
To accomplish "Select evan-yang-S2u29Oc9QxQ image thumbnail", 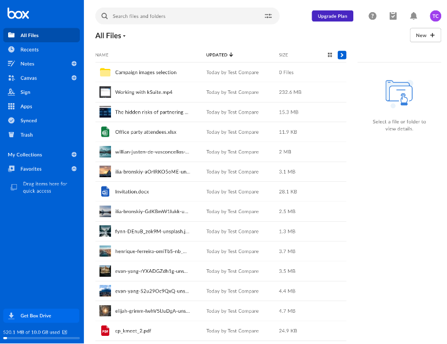I will [x=105, y=291].
